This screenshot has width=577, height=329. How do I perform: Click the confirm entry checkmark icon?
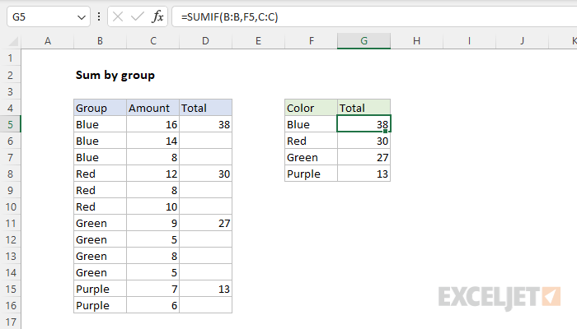point(138,17)
